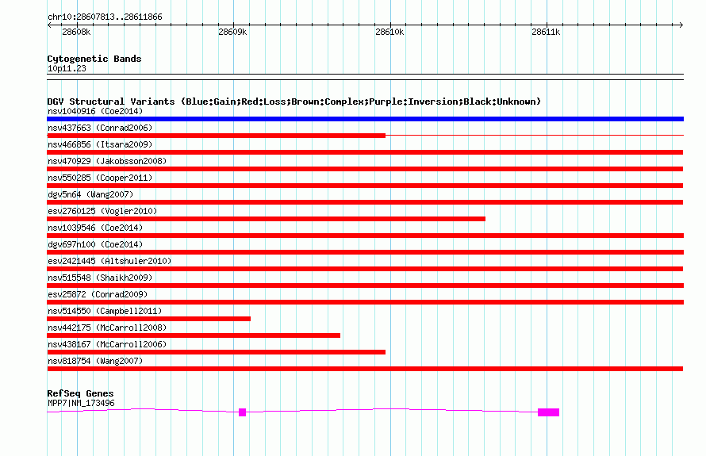
Task: Click esv2760125 (Vogler2010) variant label
Action: 102,211
